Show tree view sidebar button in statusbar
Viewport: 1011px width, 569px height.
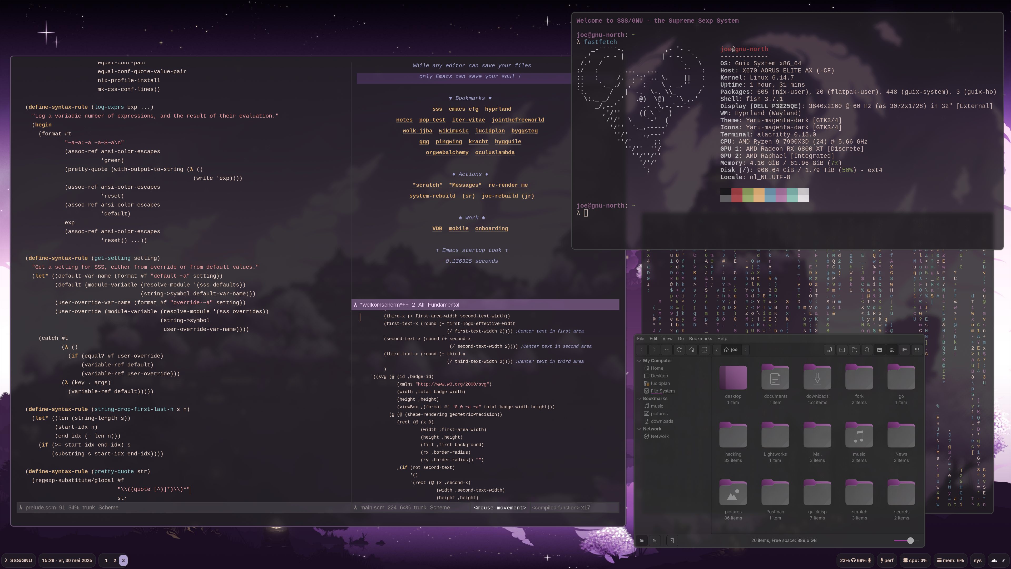[x=655, y=540]
